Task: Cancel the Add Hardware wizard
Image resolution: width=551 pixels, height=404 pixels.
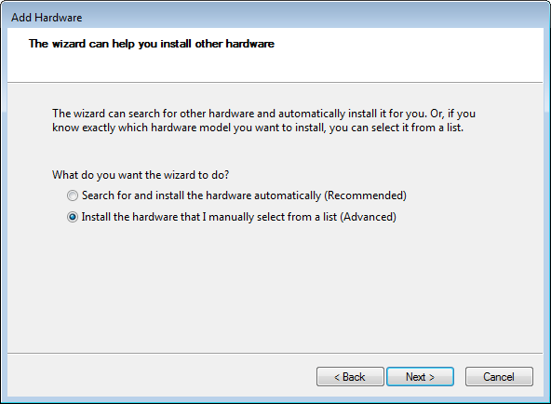Action: point(499,377)
